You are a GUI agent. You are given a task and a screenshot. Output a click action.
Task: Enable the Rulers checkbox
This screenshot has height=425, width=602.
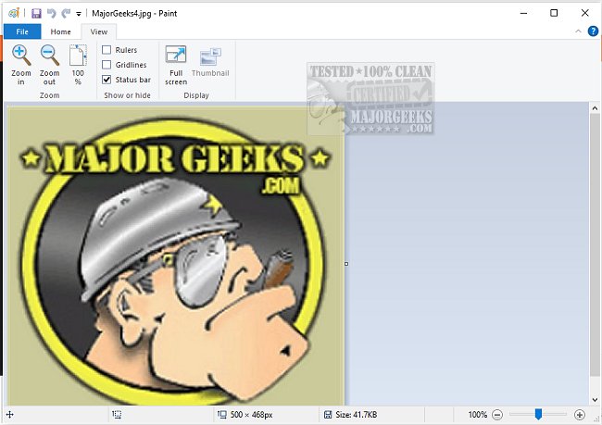(x=107, y=50)
